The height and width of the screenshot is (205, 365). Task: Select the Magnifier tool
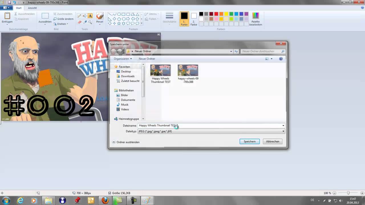click(90, 22)
